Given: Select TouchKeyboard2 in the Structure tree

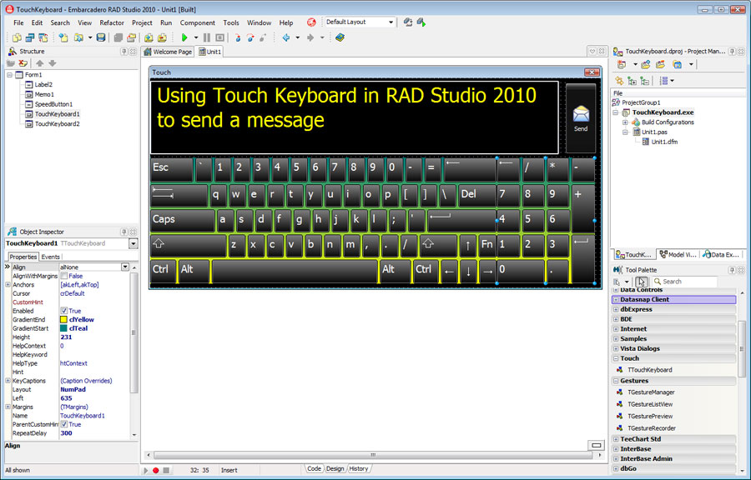Looking at the screenshot, I should point(57,124).
